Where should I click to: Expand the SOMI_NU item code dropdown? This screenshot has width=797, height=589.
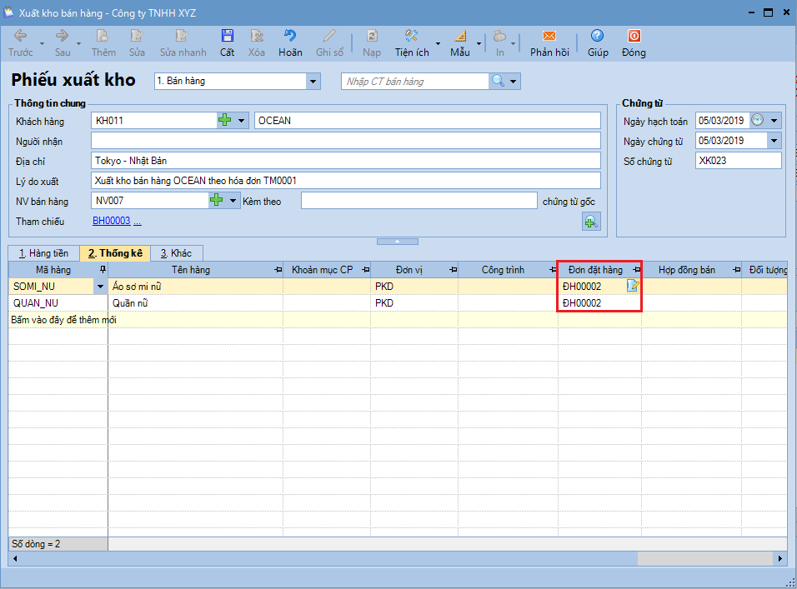pos(101,287)
